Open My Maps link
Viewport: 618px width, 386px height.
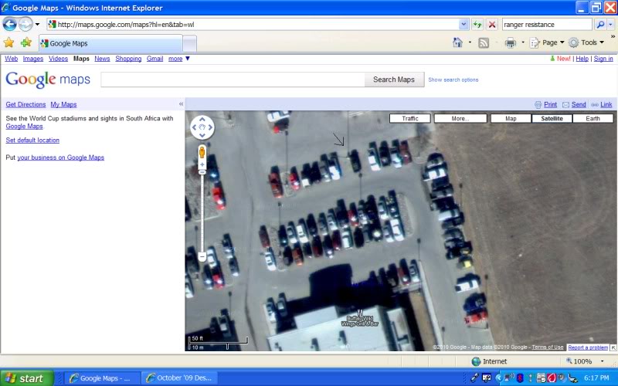(63, 104)
